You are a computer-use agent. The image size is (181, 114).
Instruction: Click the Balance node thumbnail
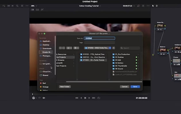click(x=163, y=50)
